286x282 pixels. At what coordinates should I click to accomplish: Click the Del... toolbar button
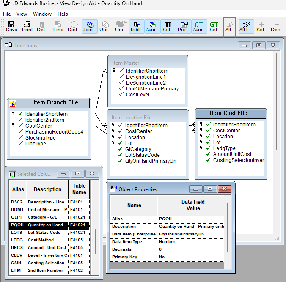(x=42, y=27)
